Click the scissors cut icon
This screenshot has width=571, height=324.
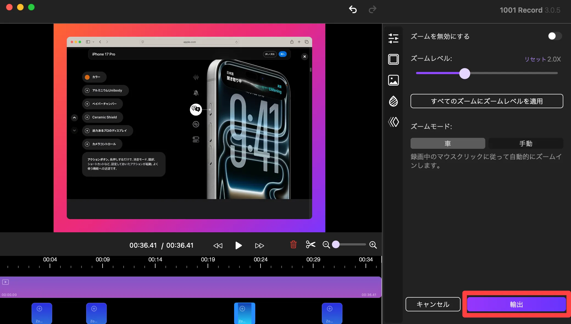pyautogui.click(x=311, y=244)
